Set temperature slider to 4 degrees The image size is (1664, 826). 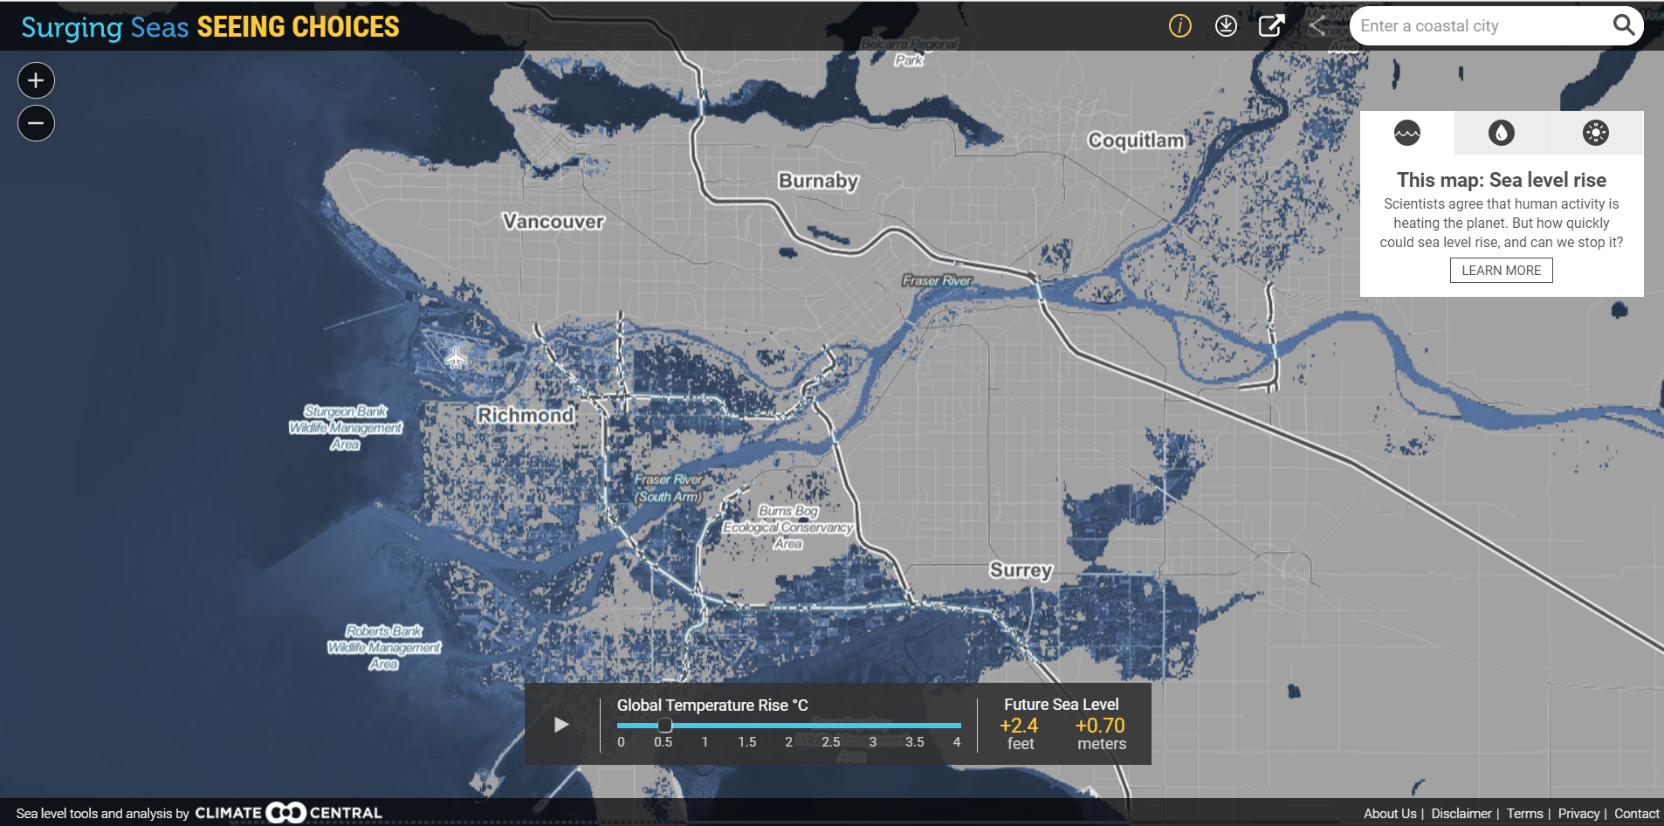[x=957, y=726]
